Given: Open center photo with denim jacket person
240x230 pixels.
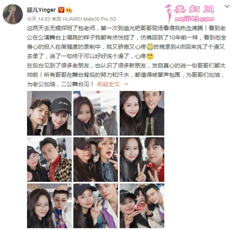Looking at the screenshot, I should point(95,159).
